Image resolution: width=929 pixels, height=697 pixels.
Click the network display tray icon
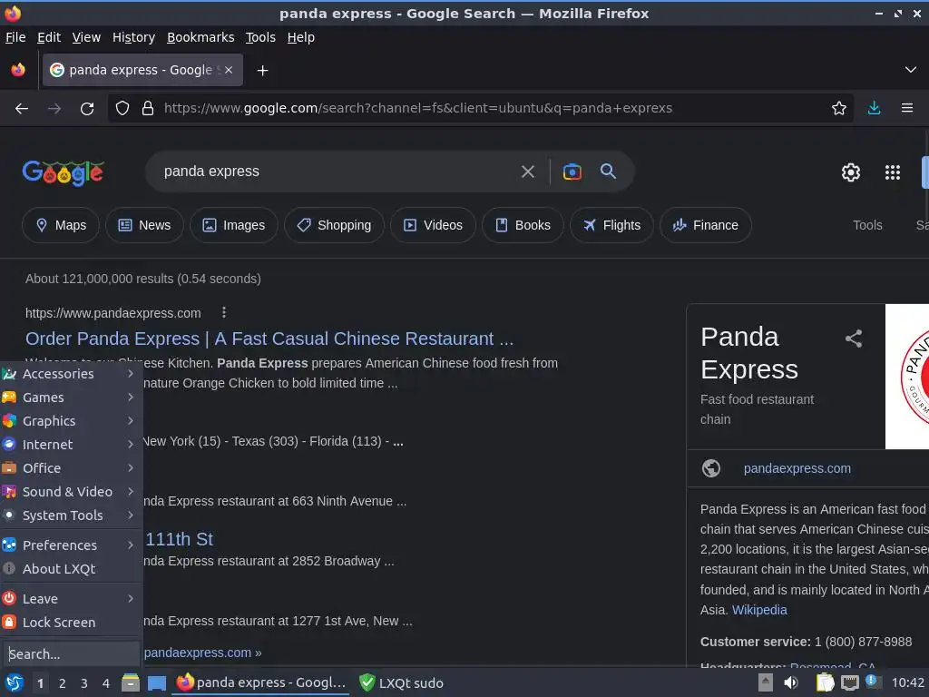click(849, 682)
